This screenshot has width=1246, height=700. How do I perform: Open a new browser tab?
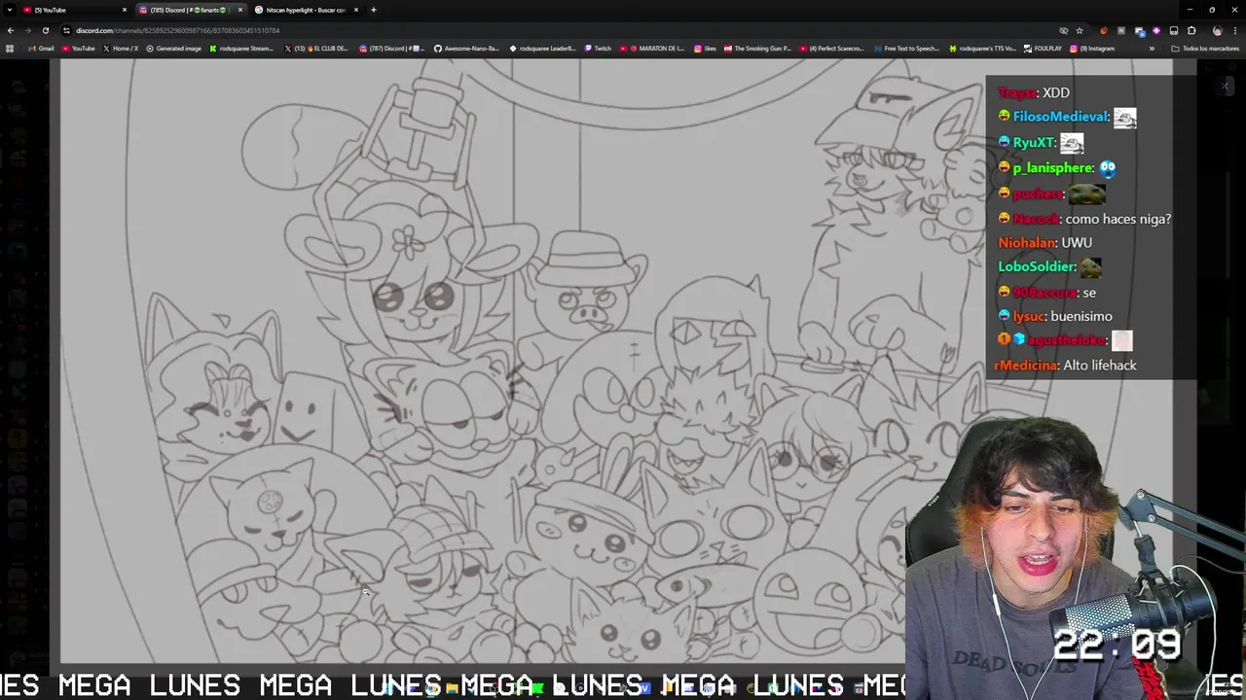click(374, 10)
